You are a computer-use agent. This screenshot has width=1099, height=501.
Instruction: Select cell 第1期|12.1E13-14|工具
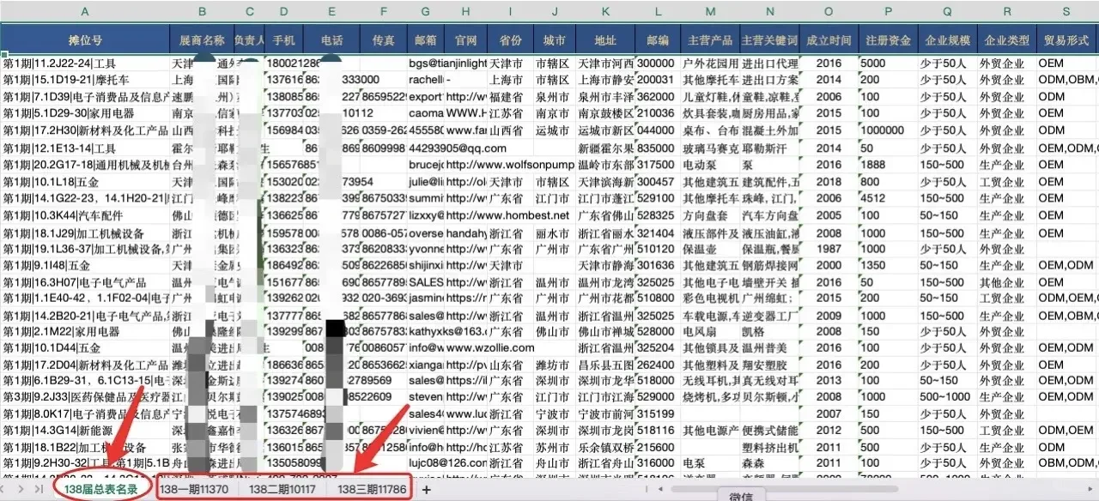tap(85, 148)
